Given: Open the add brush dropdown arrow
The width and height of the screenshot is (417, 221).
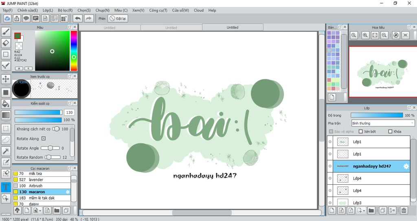Looking at the screenshot, I should coord(40,211).
